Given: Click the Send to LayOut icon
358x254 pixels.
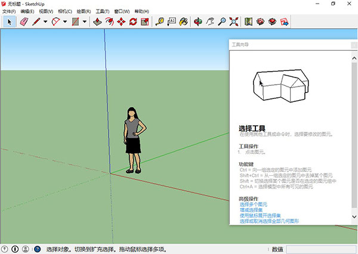Looking at the screenshot, I should click(x=284, y=22).
